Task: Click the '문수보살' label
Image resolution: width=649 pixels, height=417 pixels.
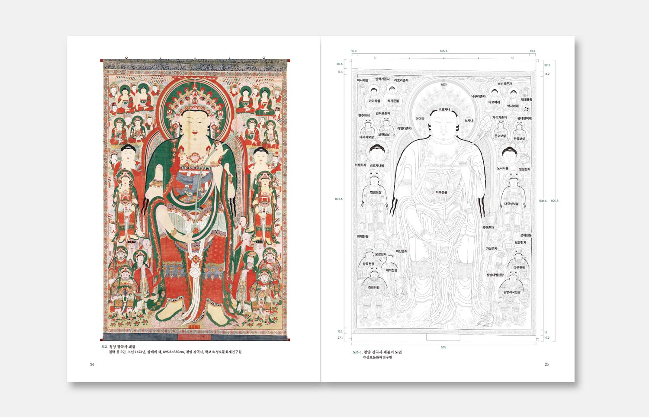Action: point(500,136)
